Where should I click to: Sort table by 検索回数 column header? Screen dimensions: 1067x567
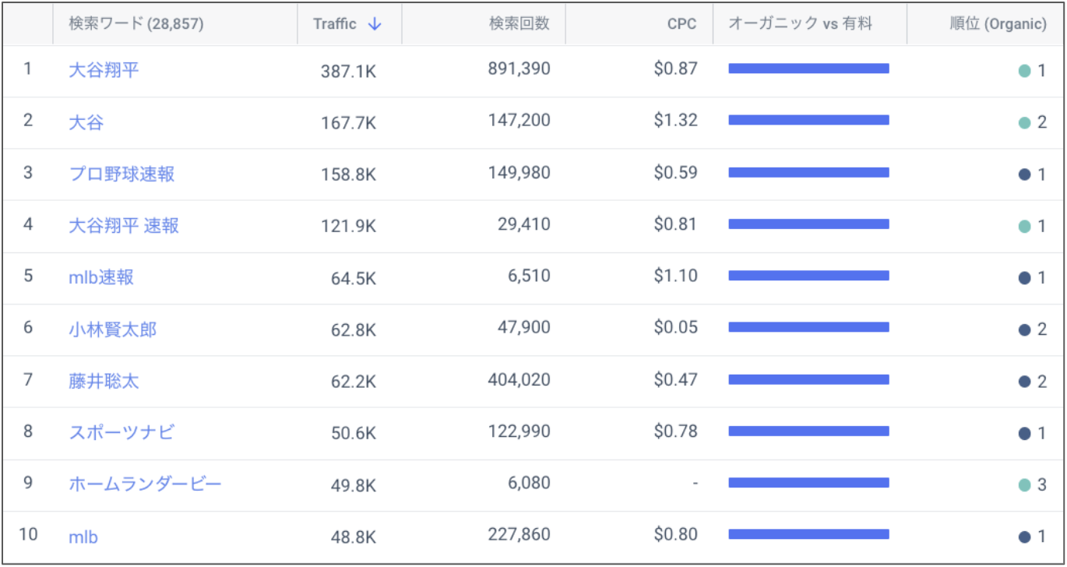pos(519,24)
